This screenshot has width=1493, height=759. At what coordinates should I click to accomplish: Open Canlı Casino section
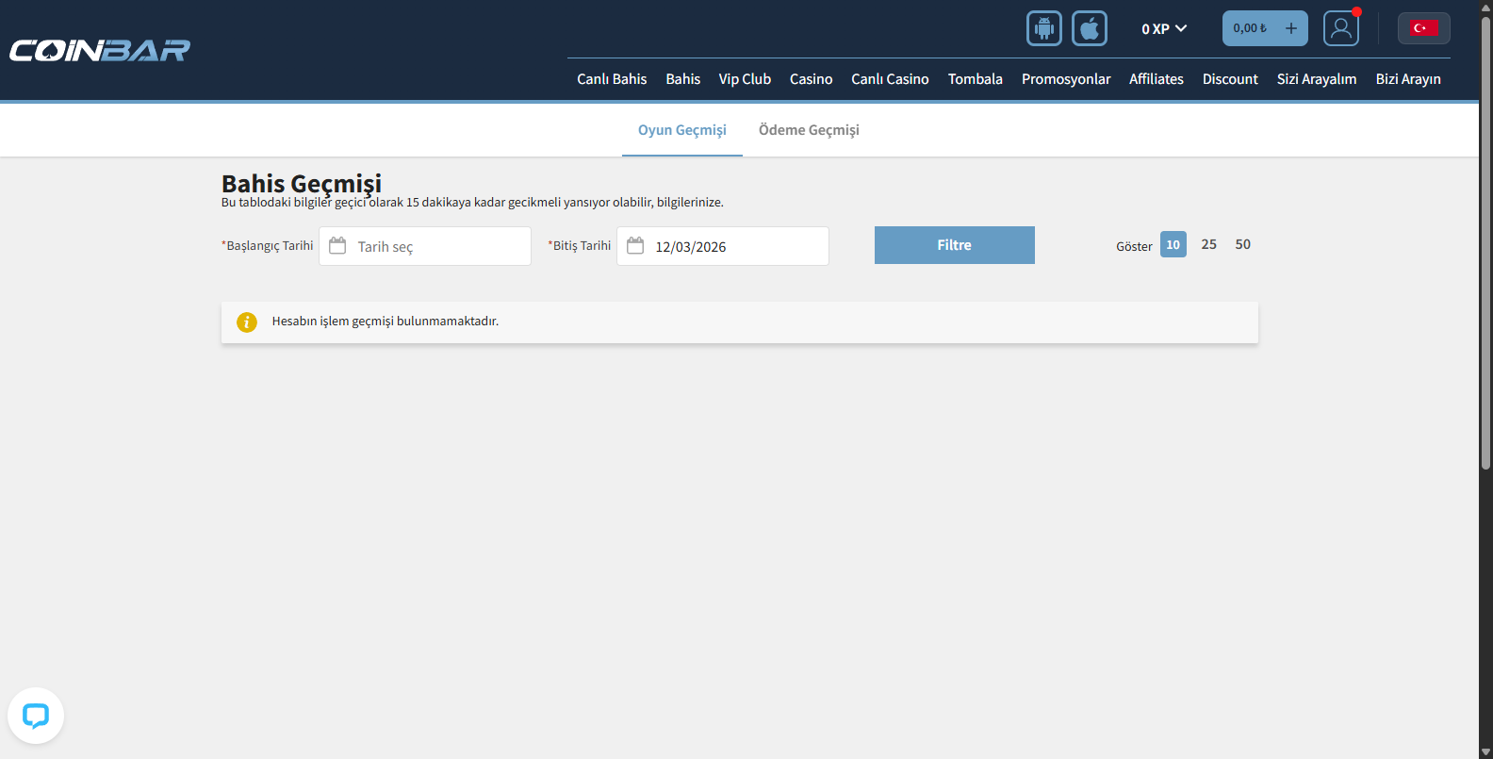tap(890, 79)
